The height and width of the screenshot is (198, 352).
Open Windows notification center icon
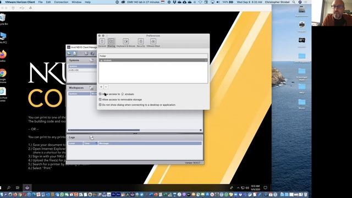point(265,188)
